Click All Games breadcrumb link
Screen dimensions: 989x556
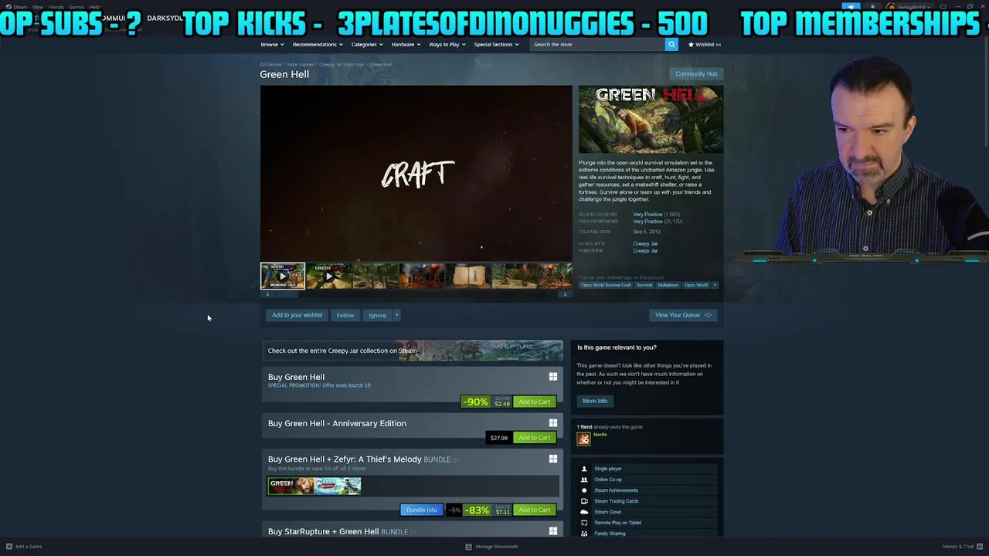270,64
